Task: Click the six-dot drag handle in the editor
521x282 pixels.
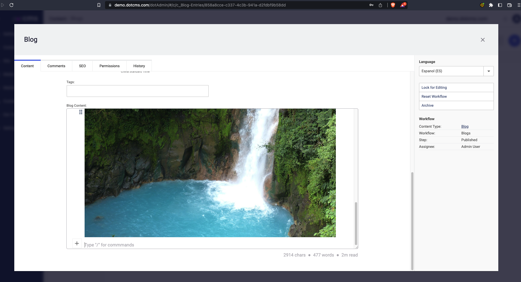Action: [x=81, y=112]
